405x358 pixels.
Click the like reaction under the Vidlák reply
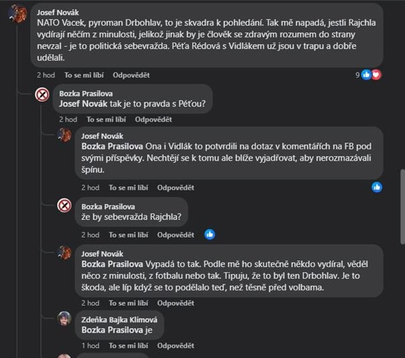point(377,187)
